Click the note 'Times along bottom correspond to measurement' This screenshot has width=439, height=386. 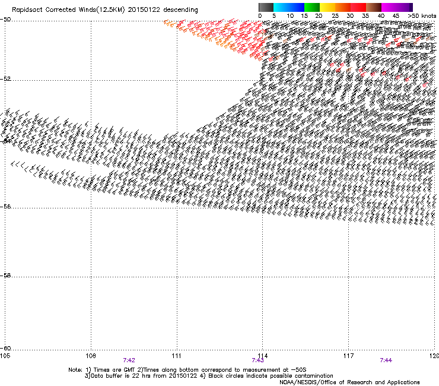pyautogui.click(x=211, y=370)
